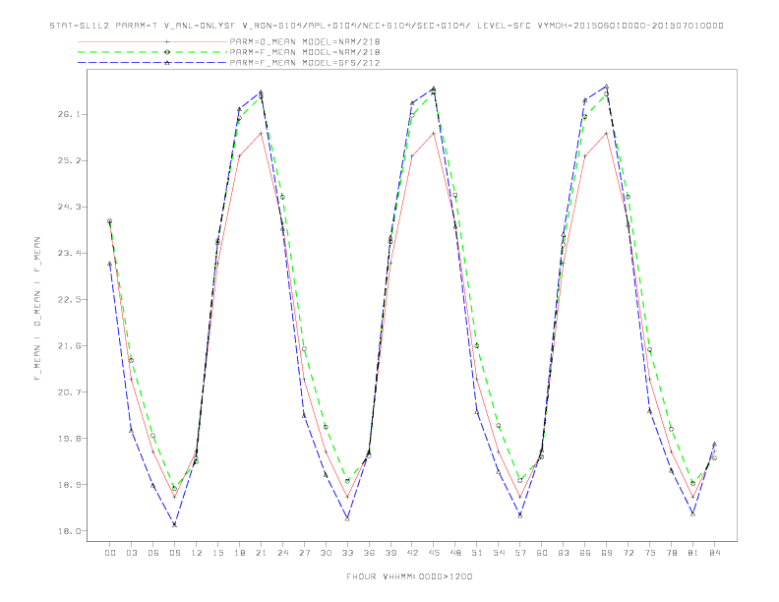
Task: Click y-axis tick value 23.4
Action: coord(68,253)
